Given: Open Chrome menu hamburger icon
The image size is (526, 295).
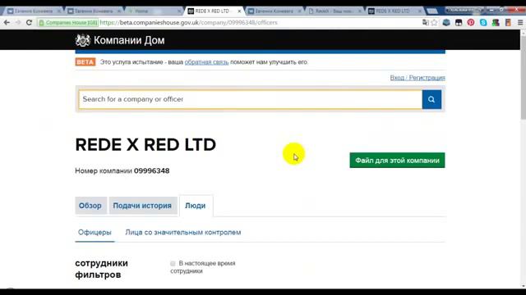Looking at the screenshot, I should 520,22.
